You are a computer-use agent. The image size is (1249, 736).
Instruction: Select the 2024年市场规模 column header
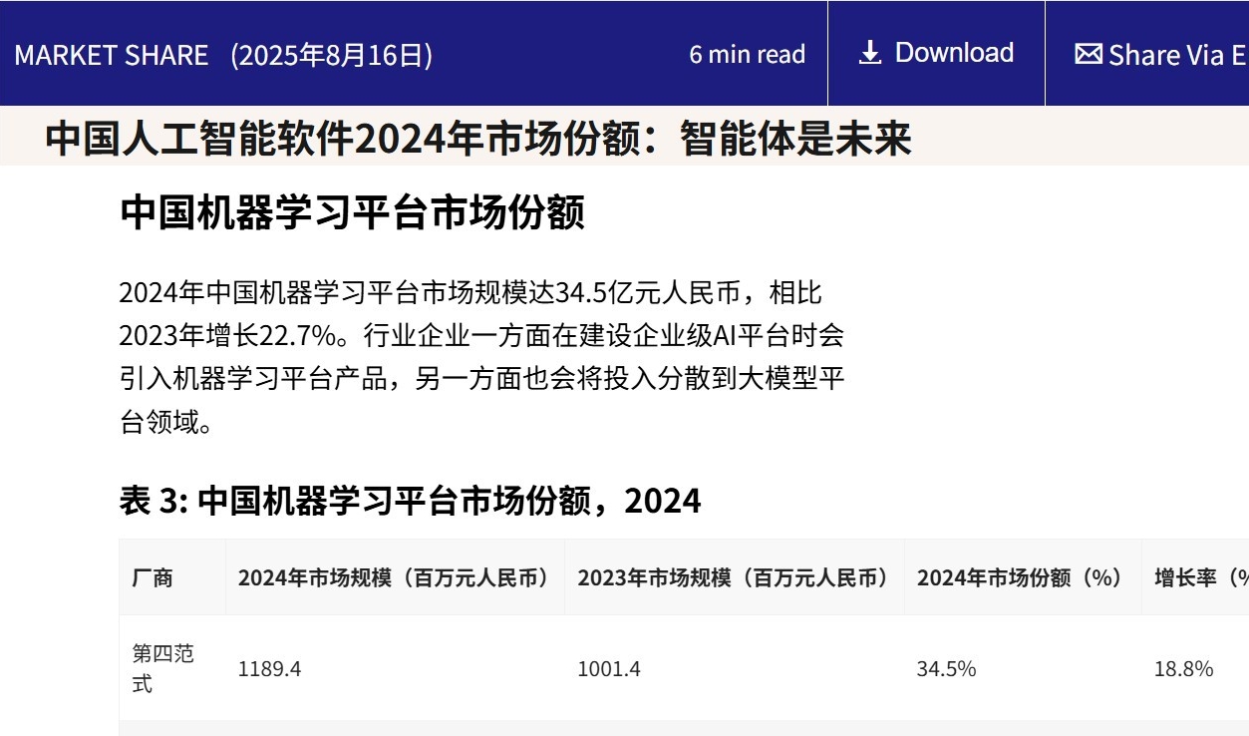point(395,578)
